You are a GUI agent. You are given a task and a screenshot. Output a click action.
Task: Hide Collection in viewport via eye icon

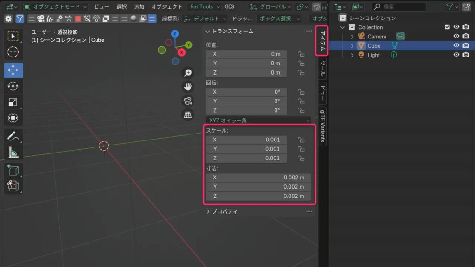(456, 27)
